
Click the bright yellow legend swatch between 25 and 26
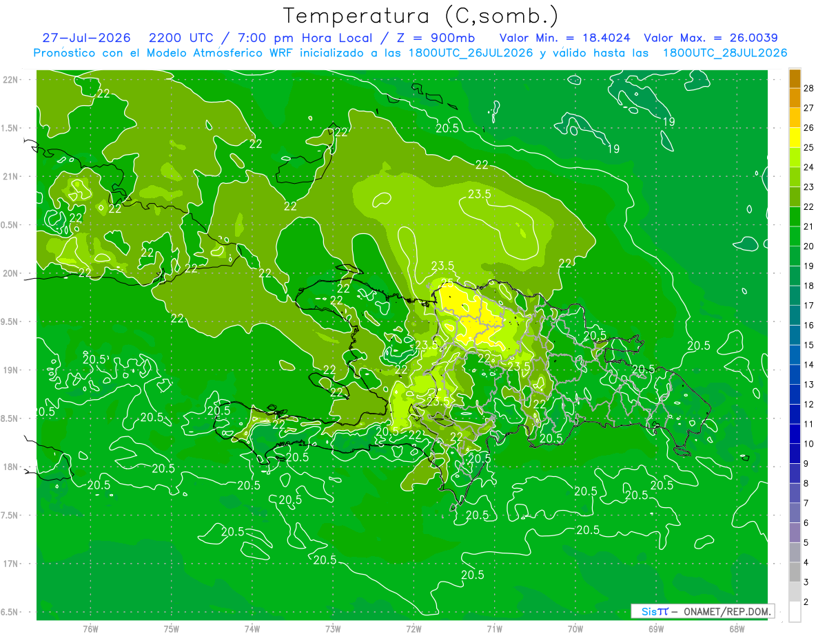click(795, 137)
